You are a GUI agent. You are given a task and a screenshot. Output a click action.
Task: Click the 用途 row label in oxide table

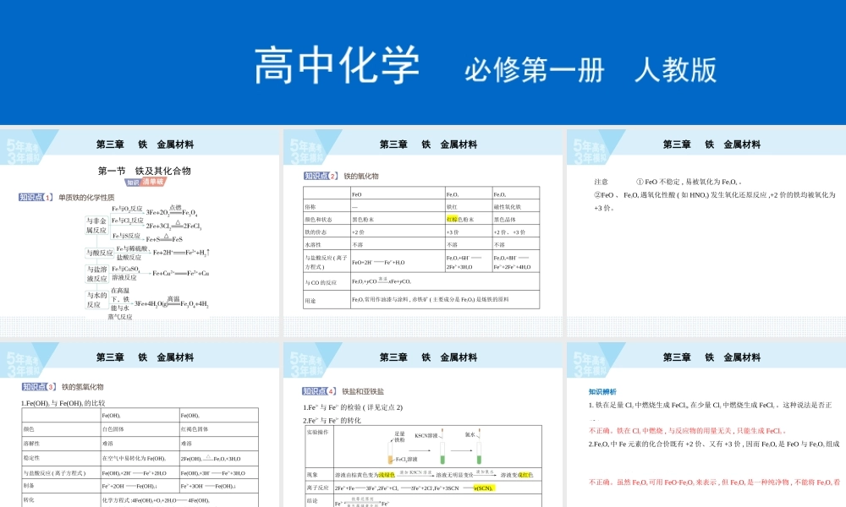[x=310, y=301]
